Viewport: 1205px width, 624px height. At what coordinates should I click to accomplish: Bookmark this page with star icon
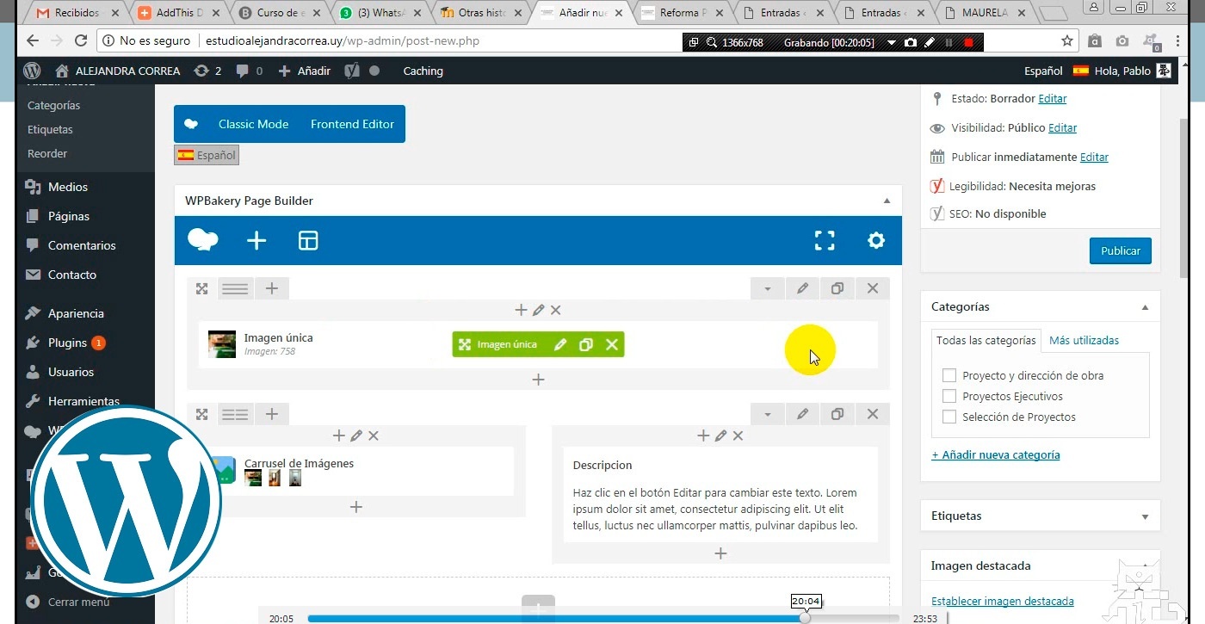click(1067, 40)
